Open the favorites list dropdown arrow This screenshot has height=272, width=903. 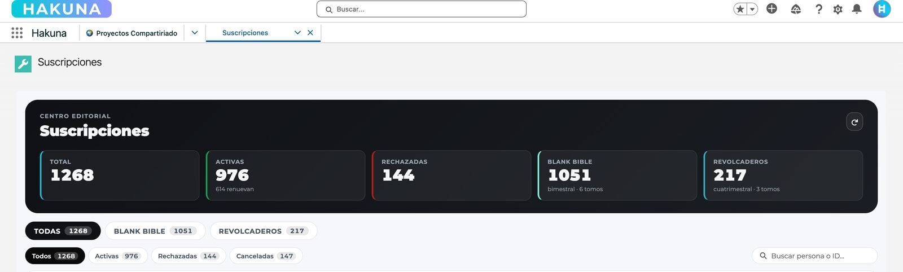pos(752,9)
